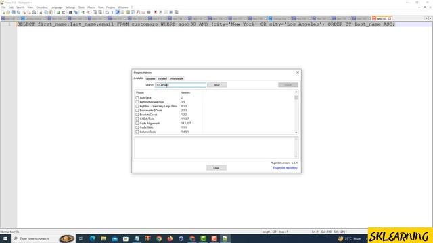Open the Document Map toolbar icon
Image resolution: width=433 pixels, height=243 pixels.
(128, 12)
